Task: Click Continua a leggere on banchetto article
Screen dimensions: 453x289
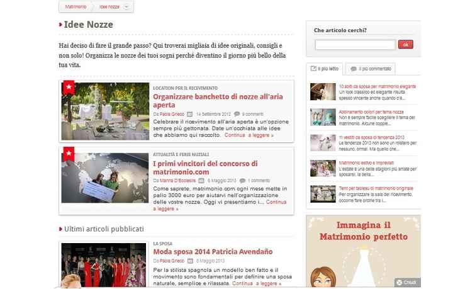Action: coord(249,135)
